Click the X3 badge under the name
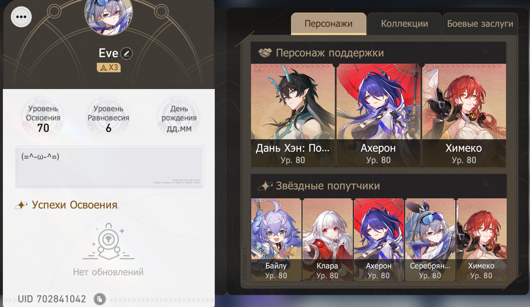 click(x=109, y=68)
